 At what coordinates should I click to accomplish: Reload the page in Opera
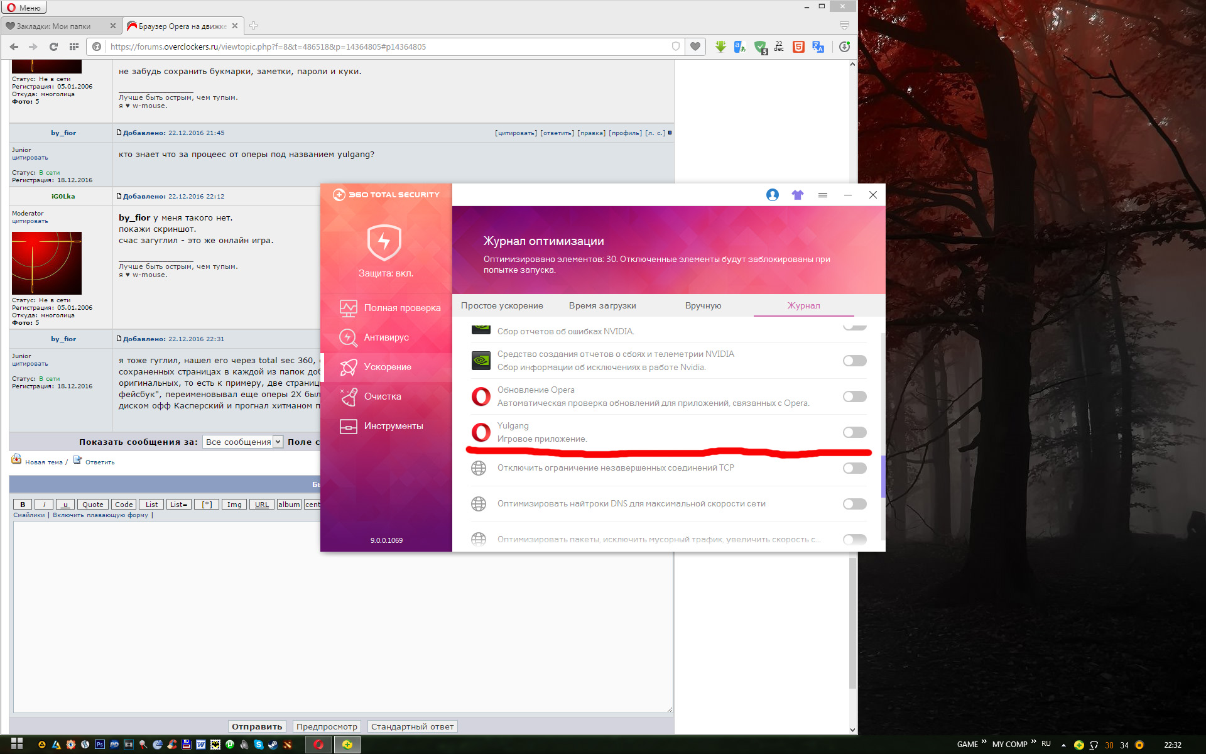coord(53,46)
